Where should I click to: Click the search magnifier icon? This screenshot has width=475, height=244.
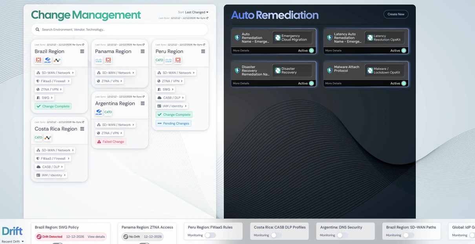click(x=38, y=29)
